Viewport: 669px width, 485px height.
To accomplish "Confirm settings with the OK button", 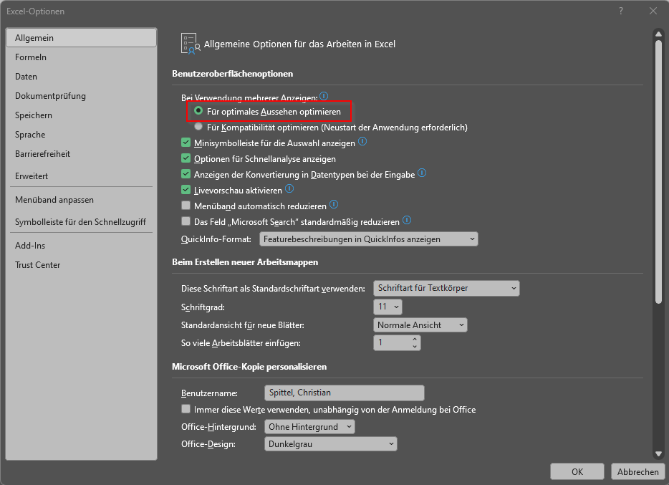I will click(x=577, y=472).
